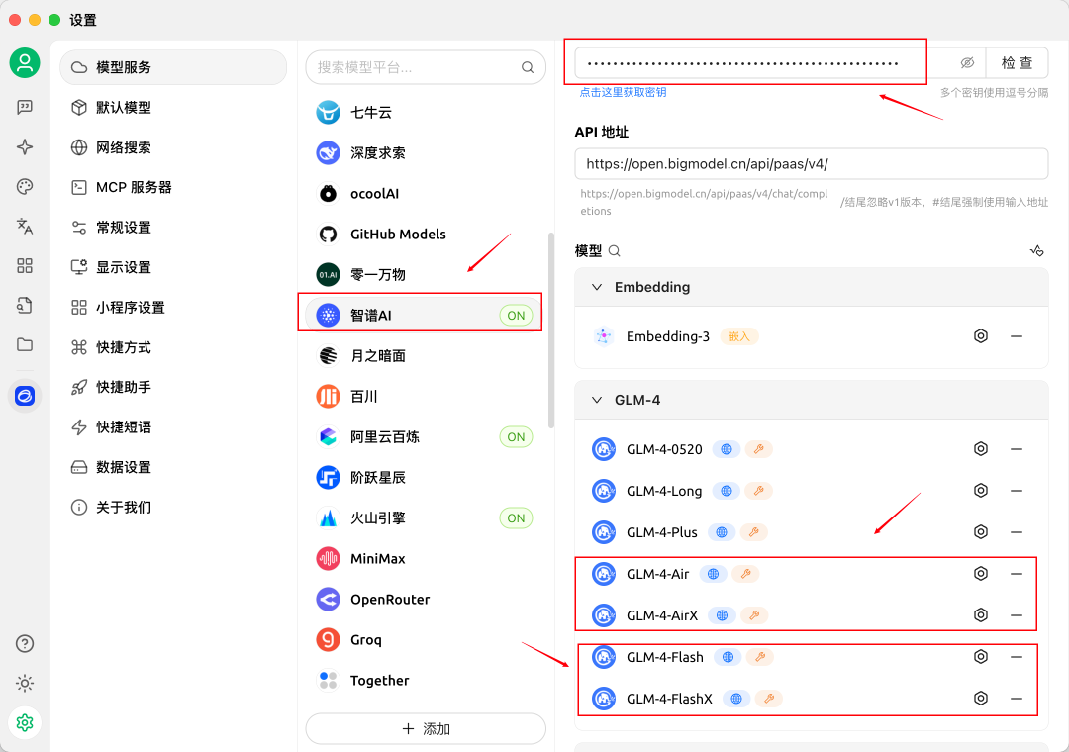Click the provider list scrollbar
This screenshot has height=752, width=1069.
coord(551,330)
